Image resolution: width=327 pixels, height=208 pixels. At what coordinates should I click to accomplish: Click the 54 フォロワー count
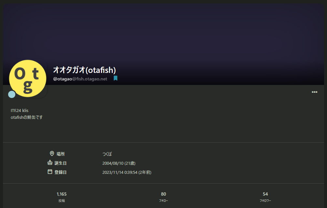(x=265, y=194)
